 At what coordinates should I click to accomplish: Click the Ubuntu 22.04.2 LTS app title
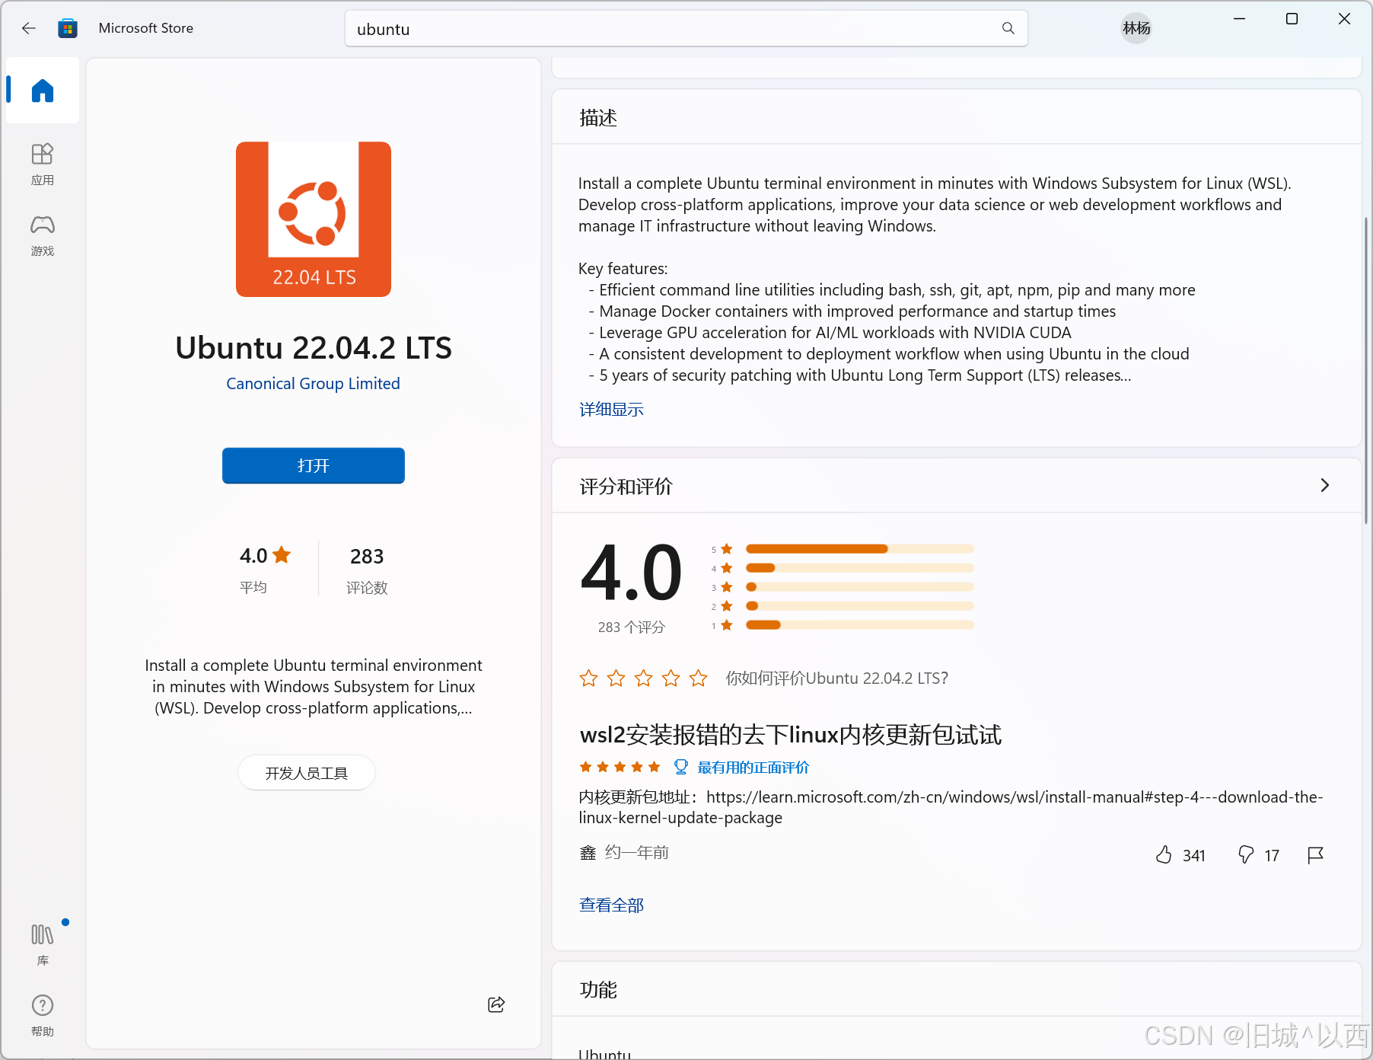[314, 348]
